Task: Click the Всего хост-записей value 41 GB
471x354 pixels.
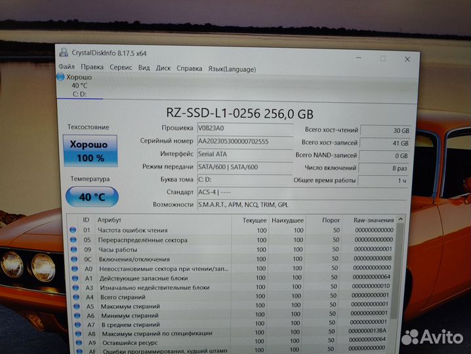Action: tap(384, 143)
